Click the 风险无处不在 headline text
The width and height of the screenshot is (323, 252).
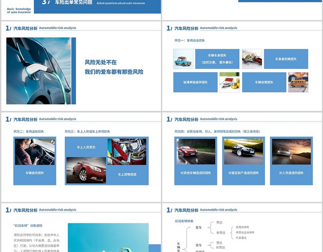(101, 62)
